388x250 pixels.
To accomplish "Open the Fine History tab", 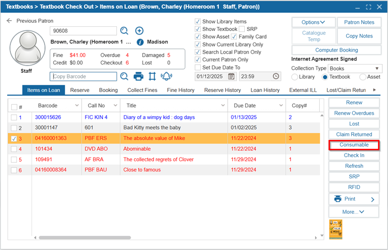I will 181,90.
